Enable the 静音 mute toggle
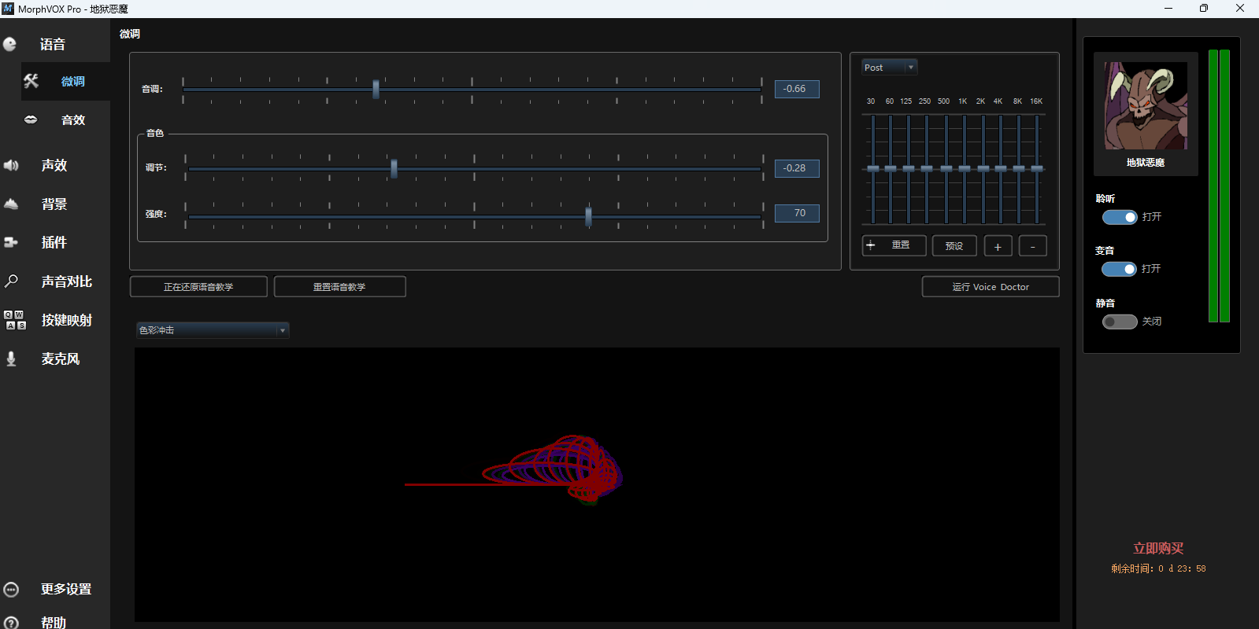 click(1120, 322)
